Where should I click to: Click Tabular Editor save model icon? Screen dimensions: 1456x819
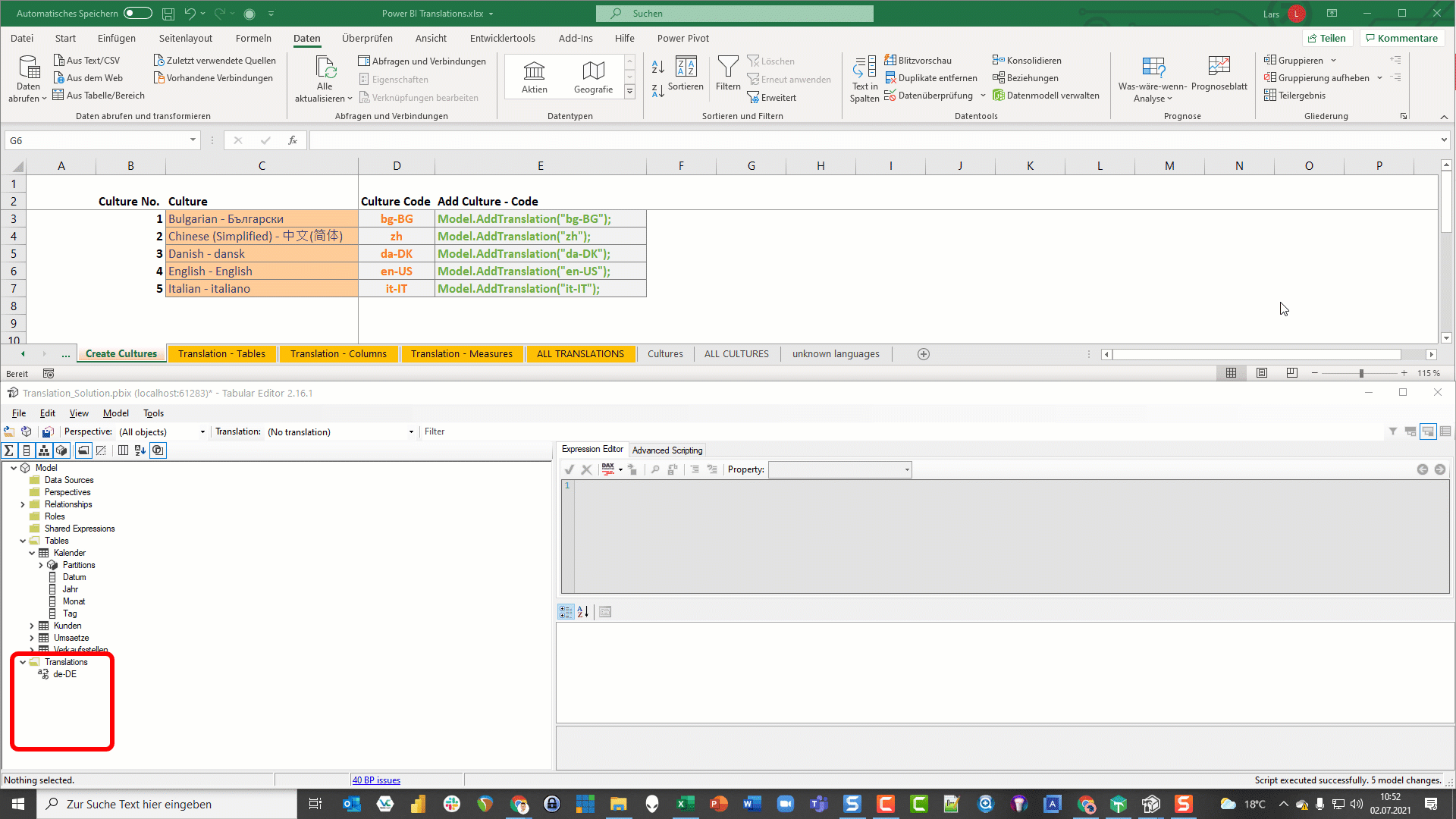pyautogui.click(x=47, y=431)
